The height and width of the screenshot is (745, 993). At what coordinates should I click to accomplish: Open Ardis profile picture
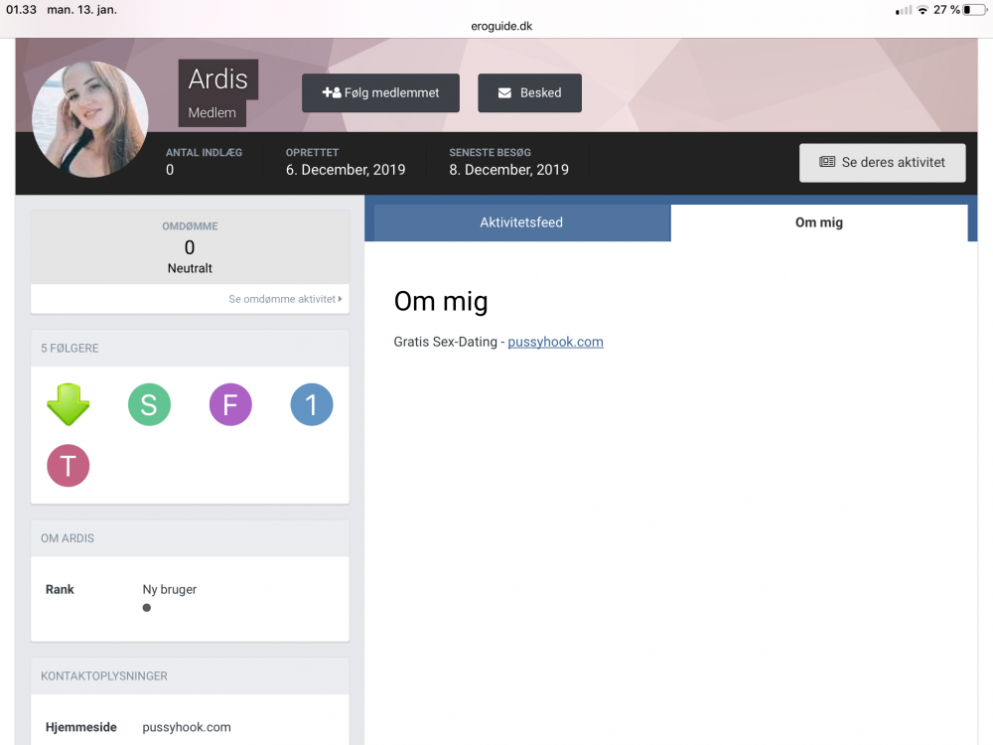coord(90,119)
